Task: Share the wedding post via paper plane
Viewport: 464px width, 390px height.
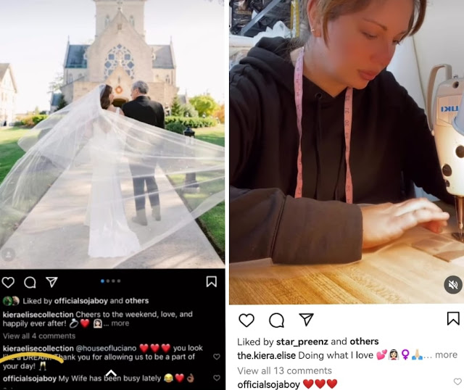Action: click(51, 282)
